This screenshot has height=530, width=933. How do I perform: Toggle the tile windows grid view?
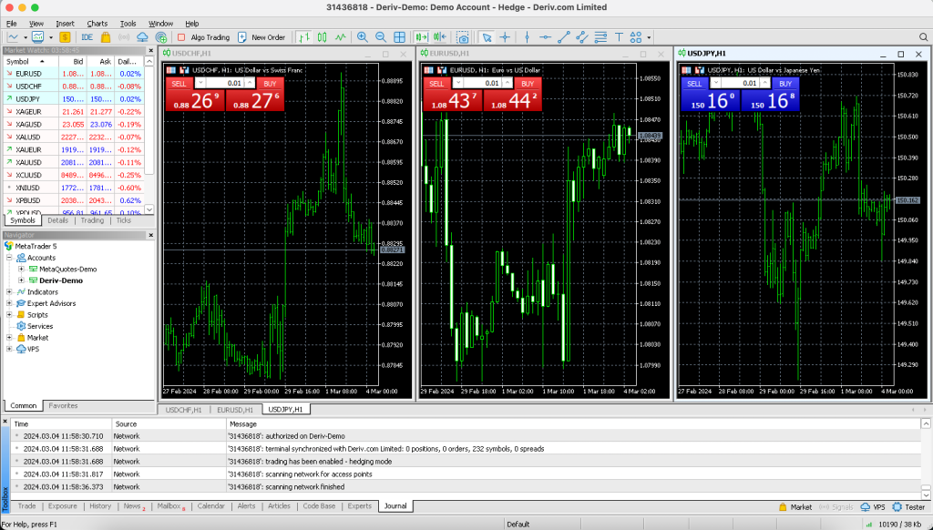398,37
